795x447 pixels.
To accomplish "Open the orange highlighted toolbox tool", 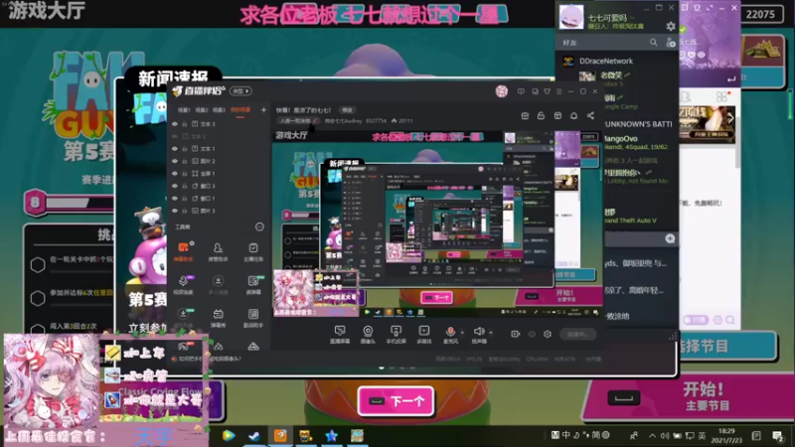I will coord(183,251).
